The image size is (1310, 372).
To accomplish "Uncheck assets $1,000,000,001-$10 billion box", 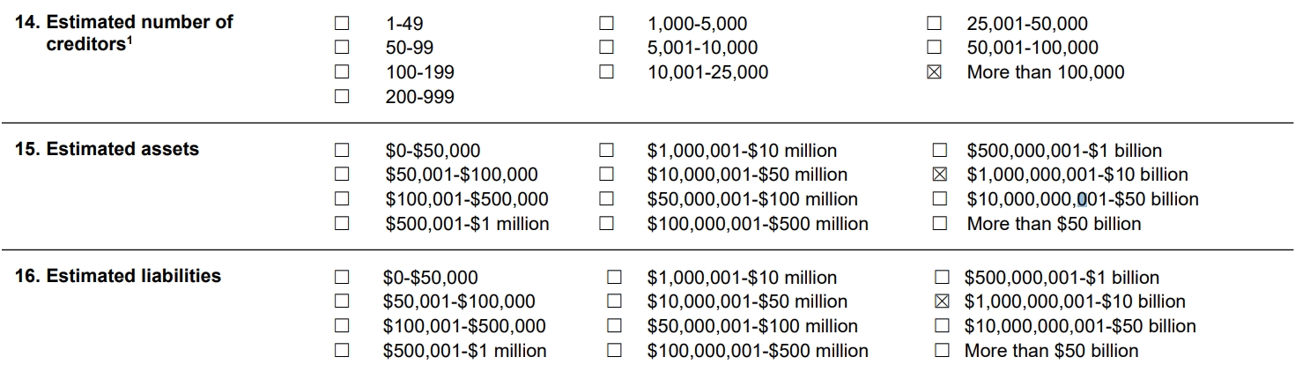I will [x=940, y=175].
